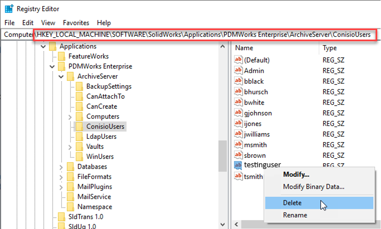Click the Type column header
The width and height of the screenshot is (381, 229).
pos(330,48)
